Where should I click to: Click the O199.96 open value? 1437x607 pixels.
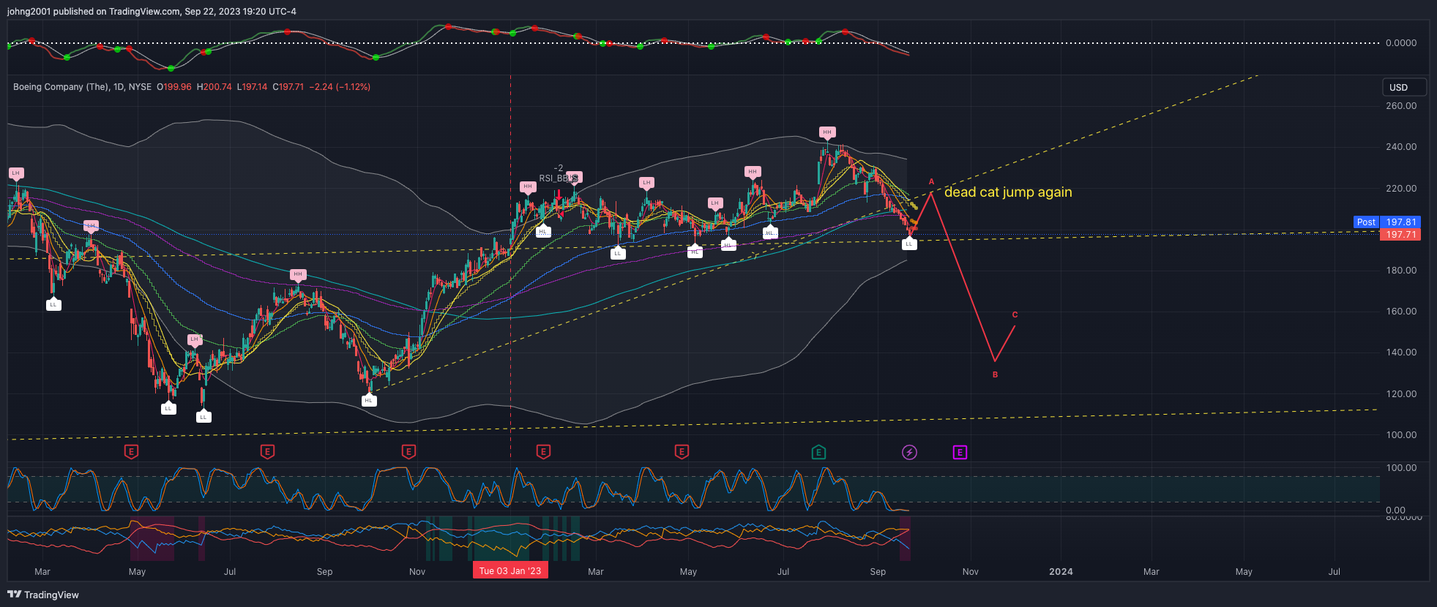tap(174, 86)
